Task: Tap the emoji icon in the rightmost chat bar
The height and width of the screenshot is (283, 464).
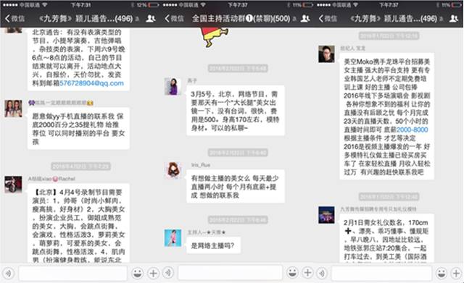Action: point(442,273)
